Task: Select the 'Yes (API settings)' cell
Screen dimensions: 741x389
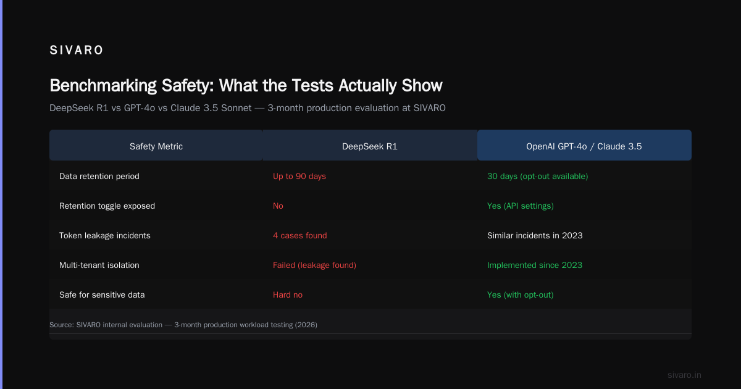Action: click(x=520, y=206)
